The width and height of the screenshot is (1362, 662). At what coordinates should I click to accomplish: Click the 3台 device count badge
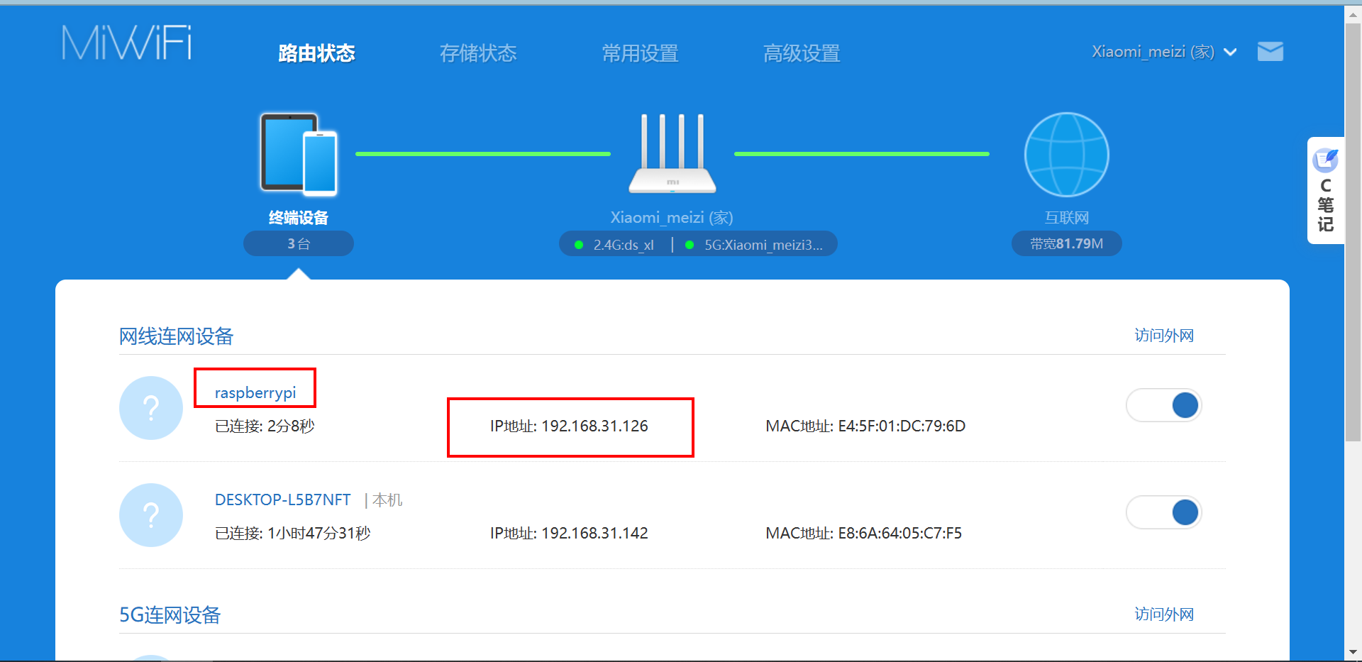[299, 243]
